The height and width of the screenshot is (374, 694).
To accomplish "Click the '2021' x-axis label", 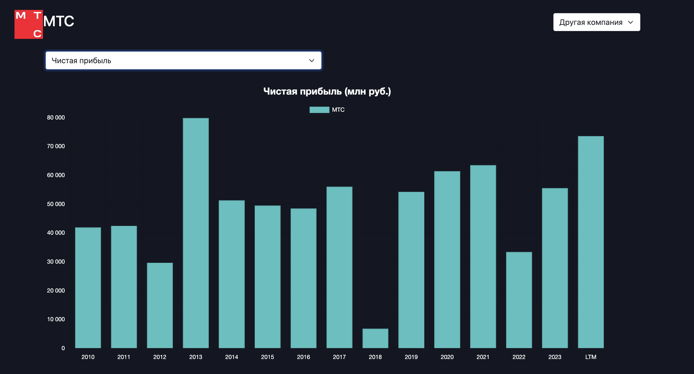I will pyautogui.click(x=483, y=357).
